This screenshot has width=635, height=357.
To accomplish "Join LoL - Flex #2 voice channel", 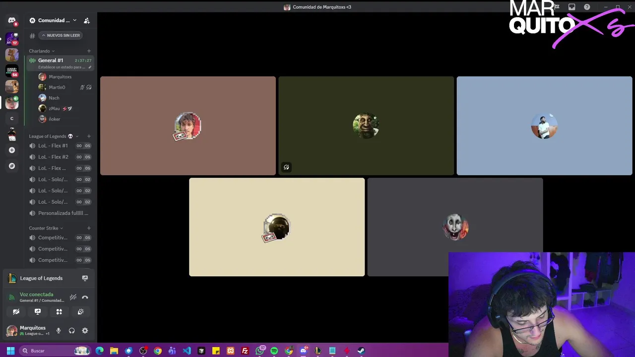I will click(x=60, y=157).
